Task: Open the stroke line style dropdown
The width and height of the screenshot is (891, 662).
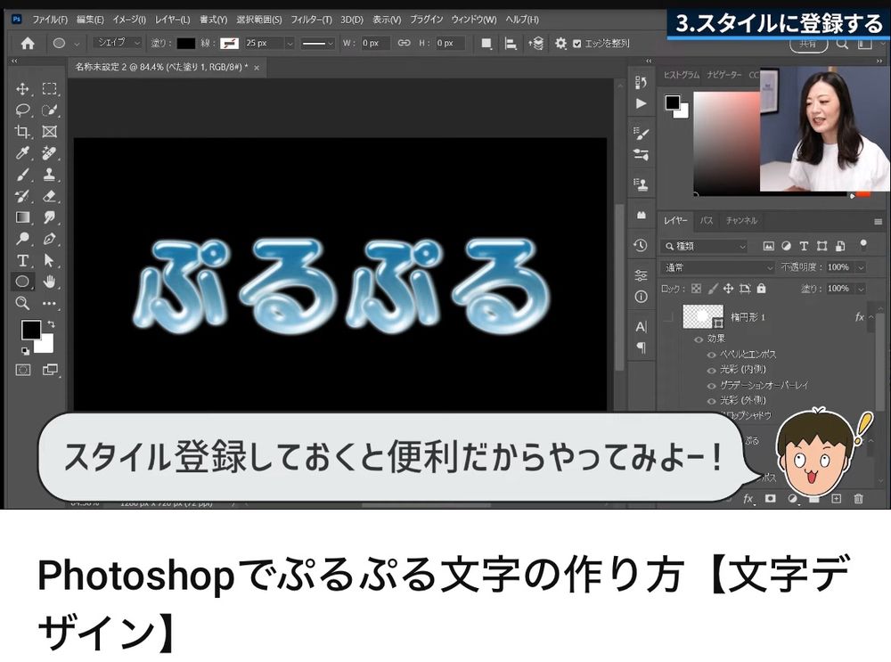Action: tap(317, 43)
